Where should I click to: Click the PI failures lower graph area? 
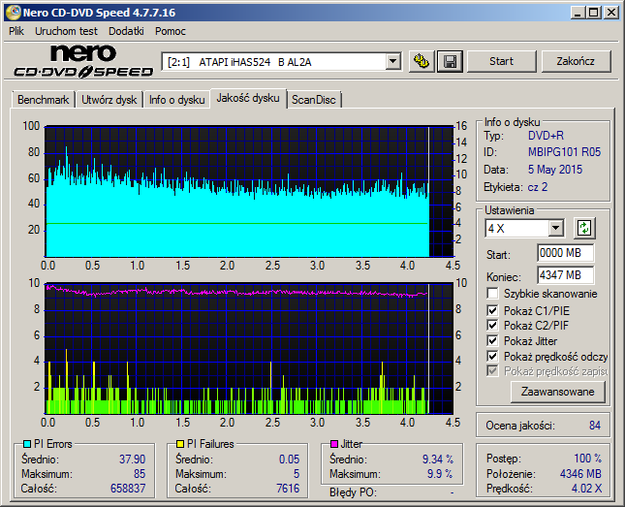(250, 349)
